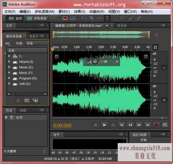
Task: Click the headphone zoom navigator icon
Action: (155, 47)
